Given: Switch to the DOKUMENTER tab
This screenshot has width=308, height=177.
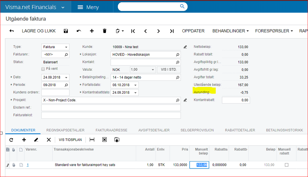Looking at the screenshot, I should (x=23, y=130).
